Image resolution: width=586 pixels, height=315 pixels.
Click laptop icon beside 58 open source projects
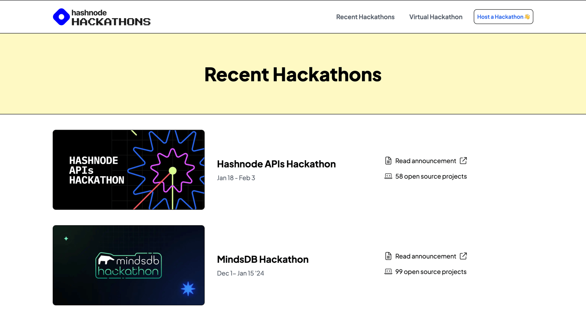[388, 176]
